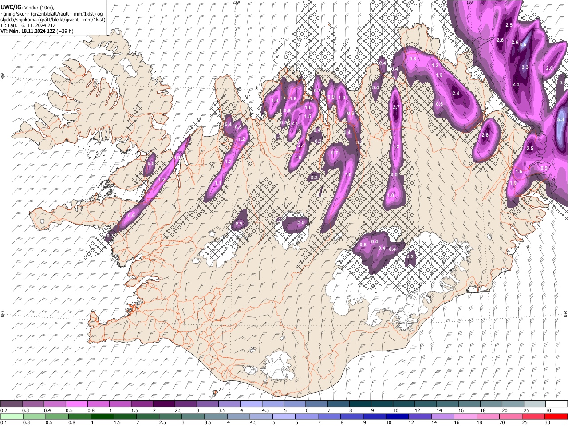Click the '2.8' precipitation value on the map
Viewport: 568px width, 426px height.
485,135
